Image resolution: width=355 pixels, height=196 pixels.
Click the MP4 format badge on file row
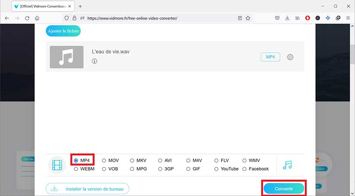click(270, 57)
